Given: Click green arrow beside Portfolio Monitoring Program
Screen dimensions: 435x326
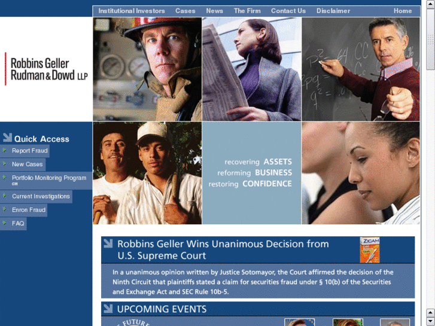Looking at the screenshot, I should tap(4, 177).
